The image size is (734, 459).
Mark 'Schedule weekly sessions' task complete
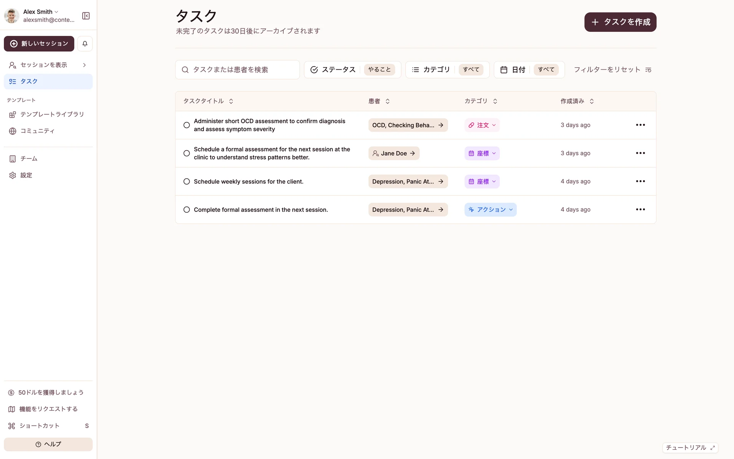point(187,181)
